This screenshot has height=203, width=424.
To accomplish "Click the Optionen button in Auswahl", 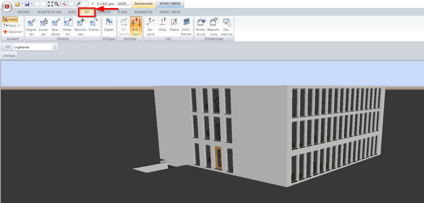I will click(12, 31).
